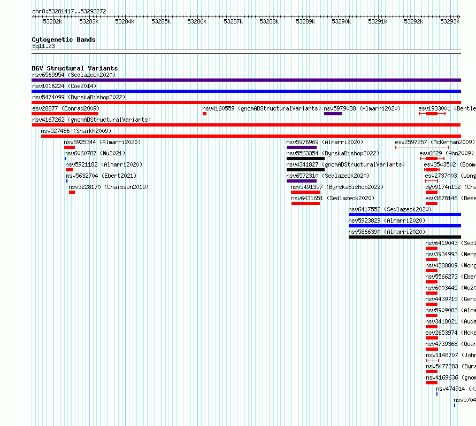Viewport: 476px width, 426px height.
Task: Open the nsv6419043 variant label
Action: coord(450,243)
